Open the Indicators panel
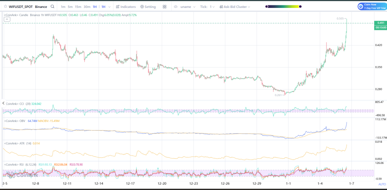 [x=126, y=7]
